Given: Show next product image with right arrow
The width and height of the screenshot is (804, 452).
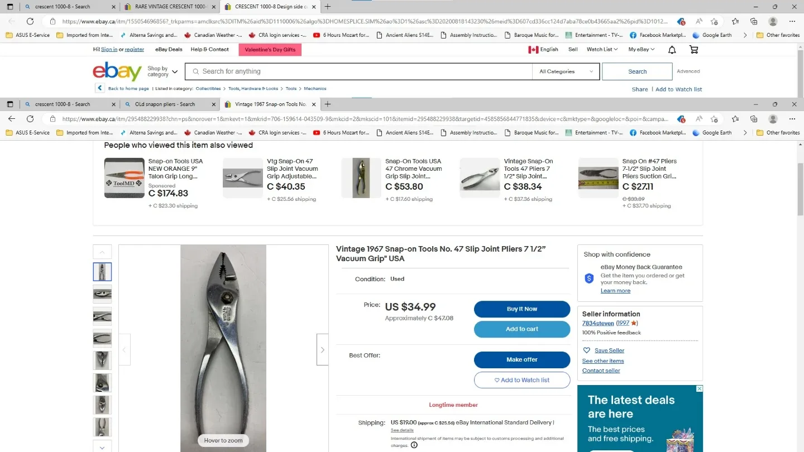Looking at the screenshot, I should click(322, 349).
